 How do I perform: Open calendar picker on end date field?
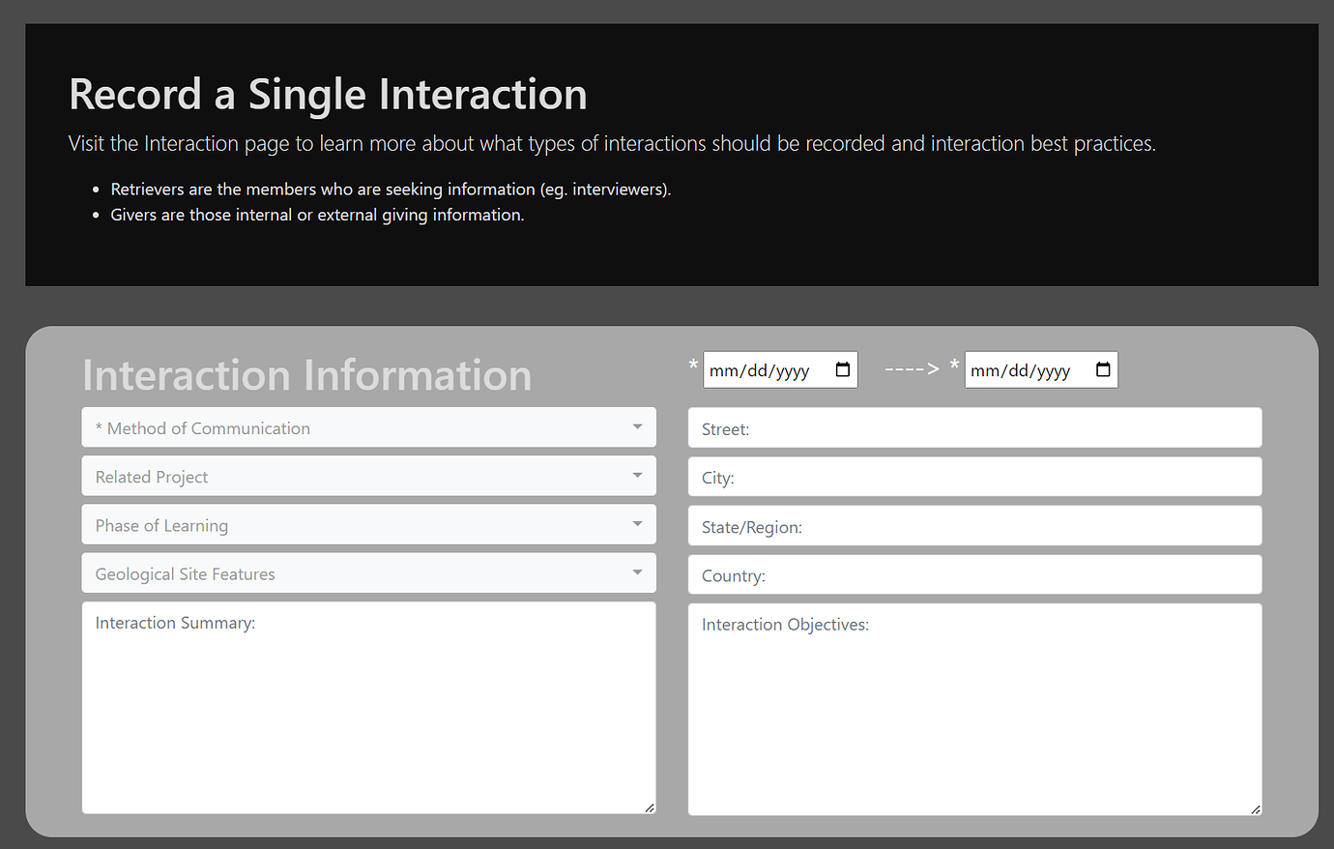pyautogui.click(x=1103, y=370)
